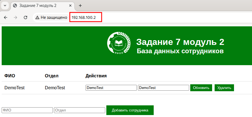
Task: Click Добавить сотрудника button
Action: 130,110
